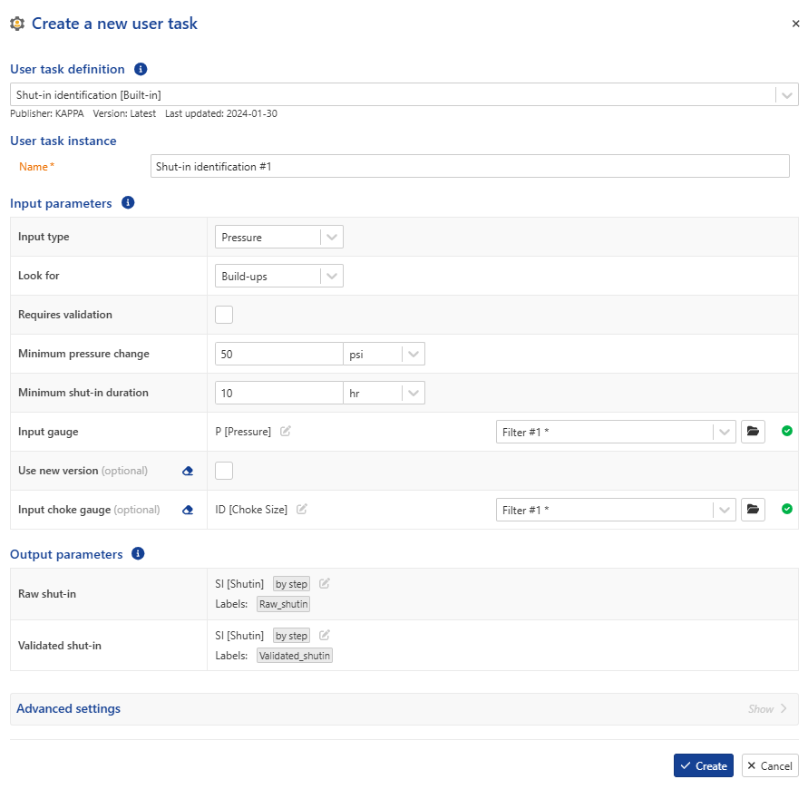808x789 pixels.
Task: Open folder browser for Input choke gauge filter
Action: coord(753,509)
